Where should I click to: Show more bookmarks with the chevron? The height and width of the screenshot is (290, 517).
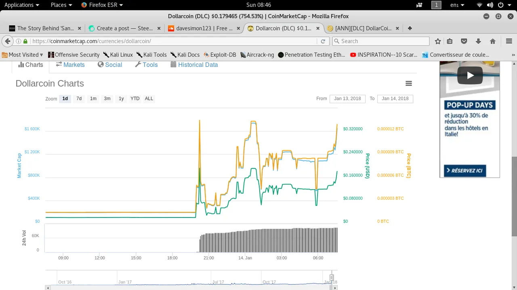click(x=513, y=55)
